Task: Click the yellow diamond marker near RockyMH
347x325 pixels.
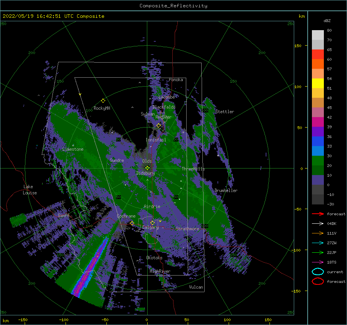Action: [103, 101]
